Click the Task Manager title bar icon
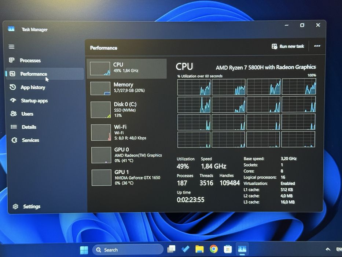The width and height of the screenshot is (342, 257). point(11,29)
